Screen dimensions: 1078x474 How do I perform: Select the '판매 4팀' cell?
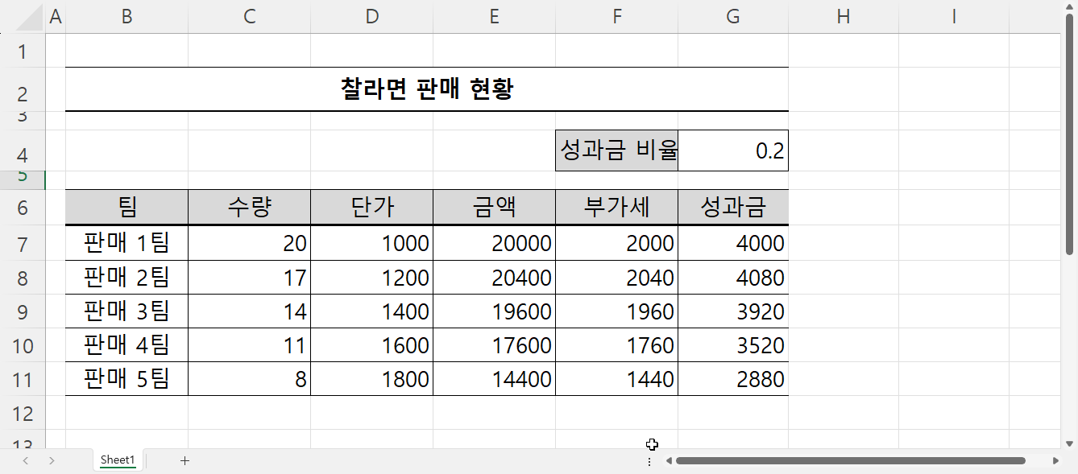(x=126, y=345)
